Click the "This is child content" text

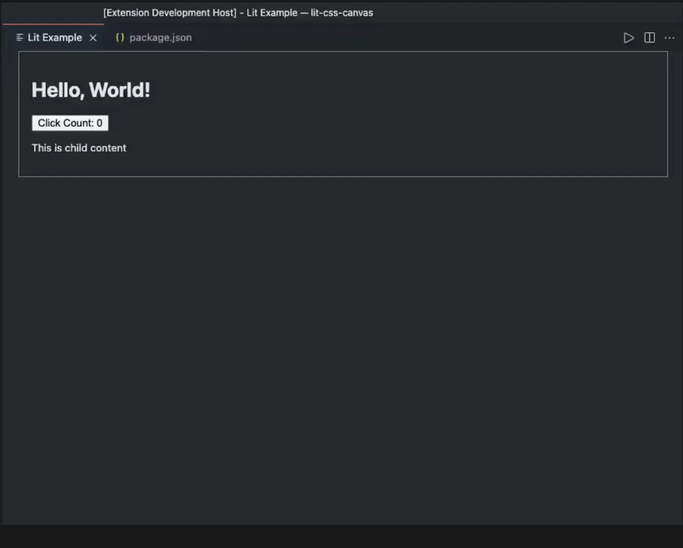click(x=79, y=148)
